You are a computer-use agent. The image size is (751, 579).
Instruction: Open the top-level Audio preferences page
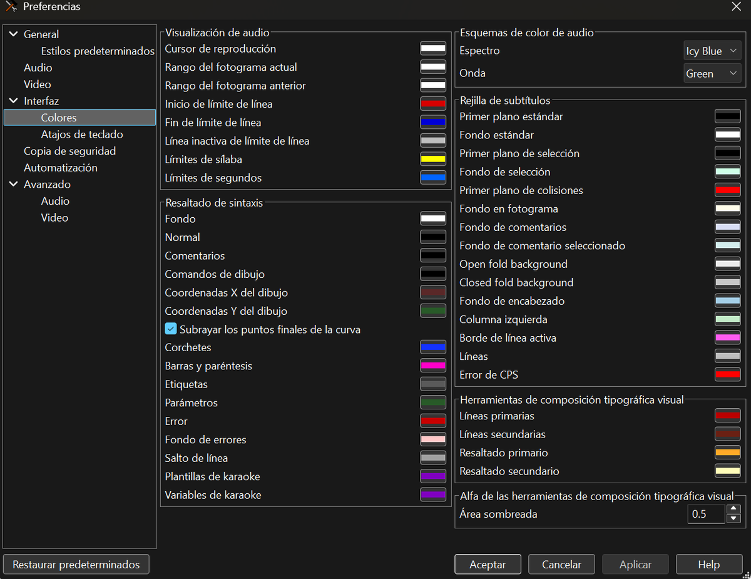pyautogui.click(x=38, y=68)
